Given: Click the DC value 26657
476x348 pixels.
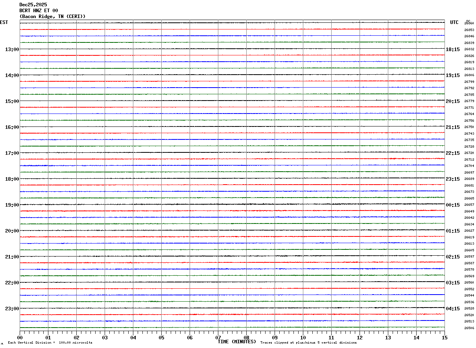Looking at the screenshot, I should pyautogui.click(x=469, y=205).
